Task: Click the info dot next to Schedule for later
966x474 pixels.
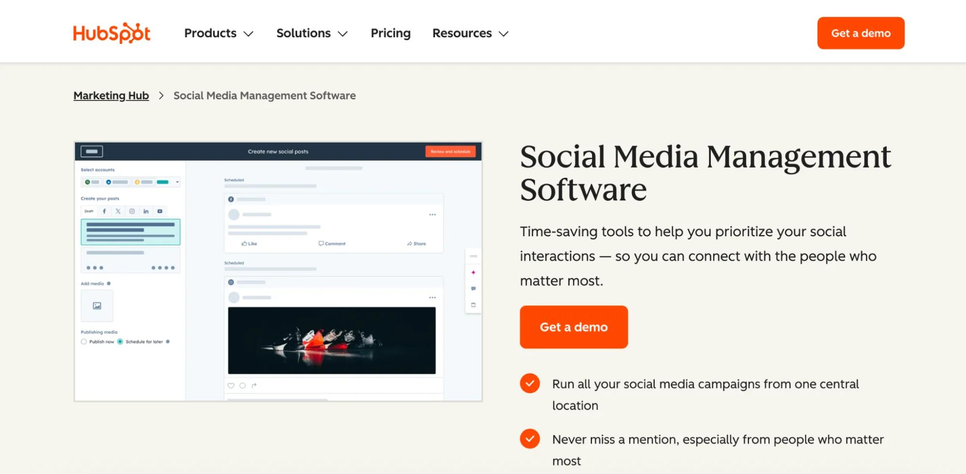Action: (168, 342)
